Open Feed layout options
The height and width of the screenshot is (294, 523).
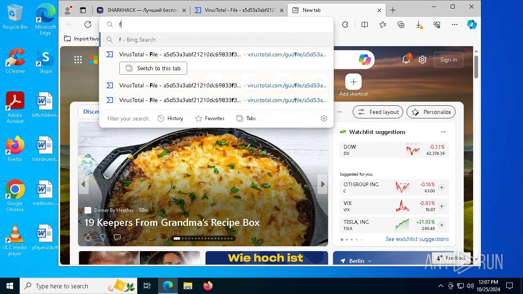378,112
